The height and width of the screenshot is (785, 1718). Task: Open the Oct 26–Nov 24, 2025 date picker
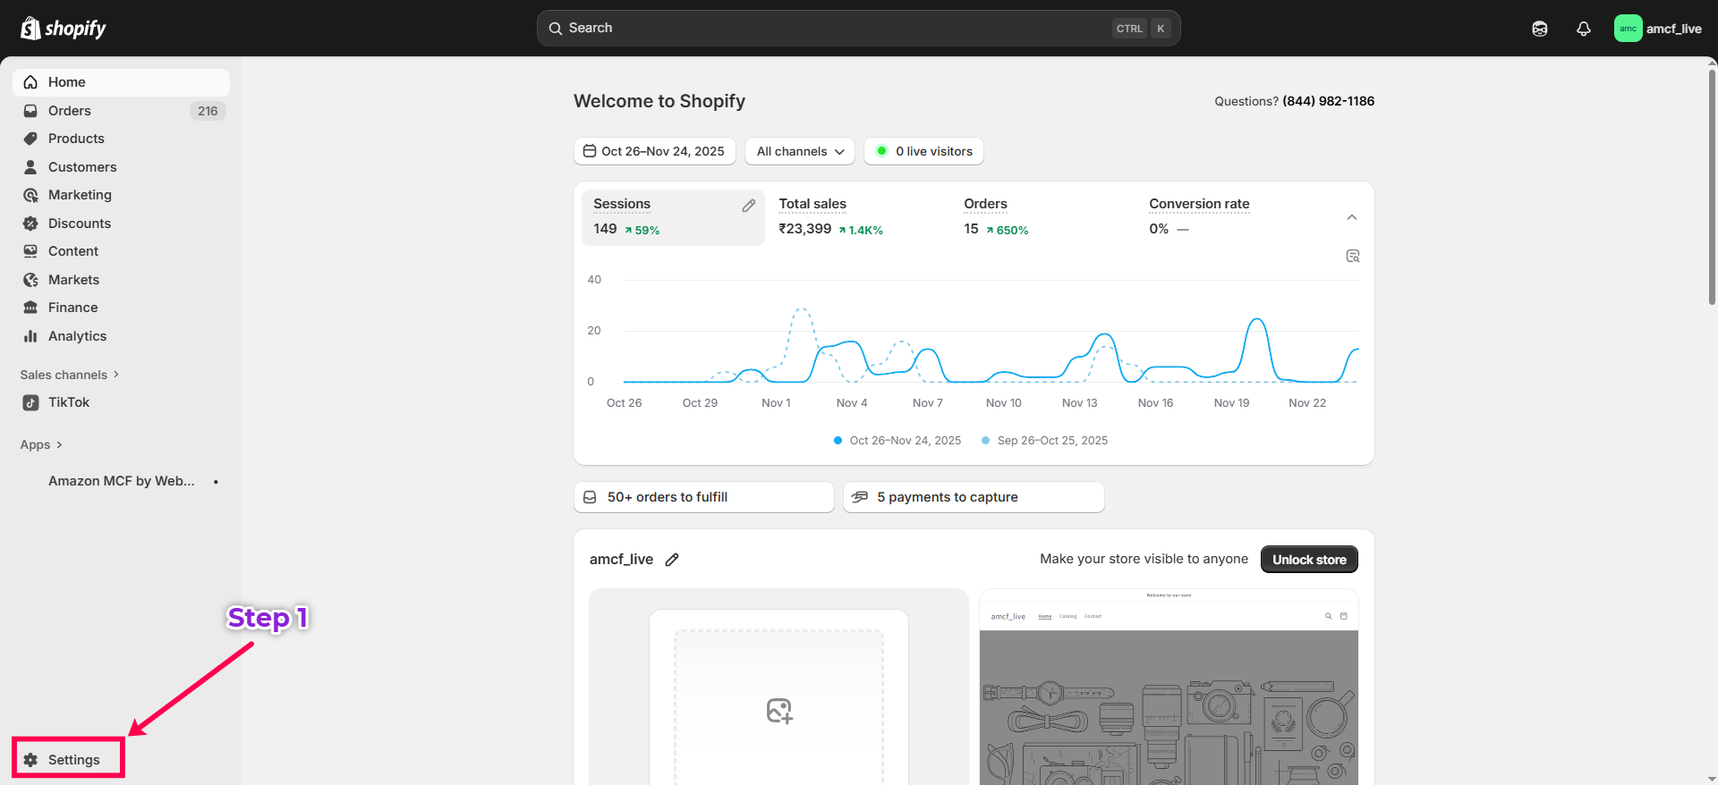click(x=654, y=151)
